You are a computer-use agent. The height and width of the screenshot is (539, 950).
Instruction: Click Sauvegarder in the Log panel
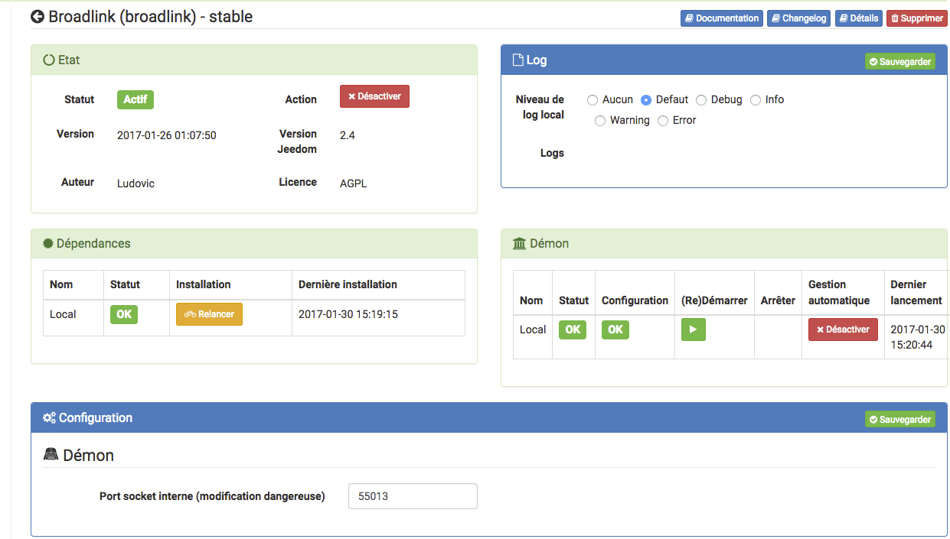[x=900, y=61]
